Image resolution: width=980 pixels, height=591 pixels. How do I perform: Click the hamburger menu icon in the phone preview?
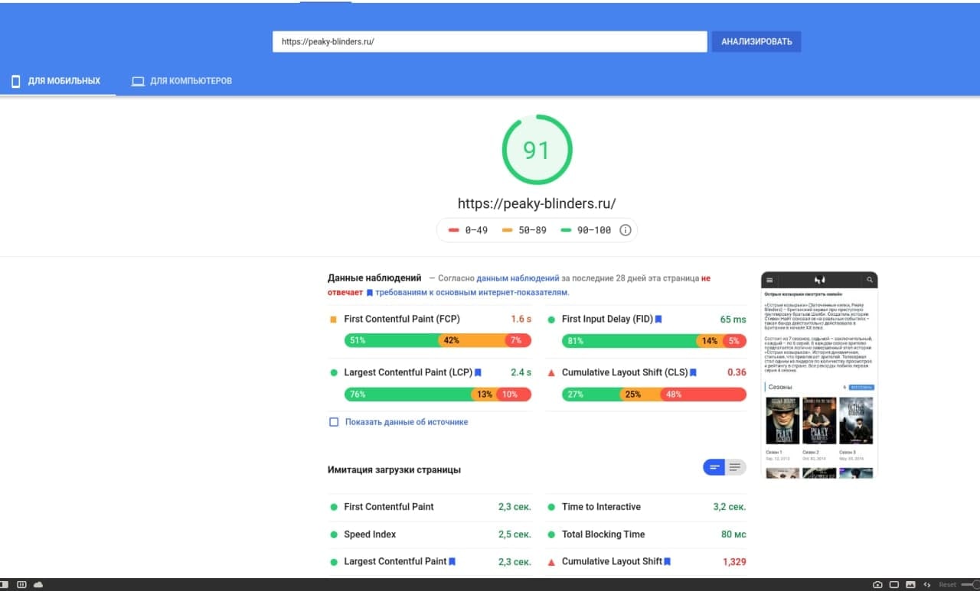(x=769, y=281)
